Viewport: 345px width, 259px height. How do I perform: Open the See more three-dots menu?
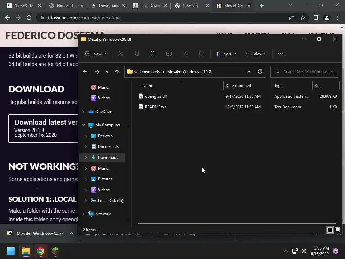pos(281,54)
